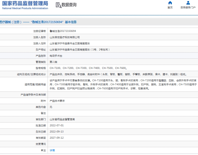Select the 无 value in 其他内容 row

coord(51,107)
